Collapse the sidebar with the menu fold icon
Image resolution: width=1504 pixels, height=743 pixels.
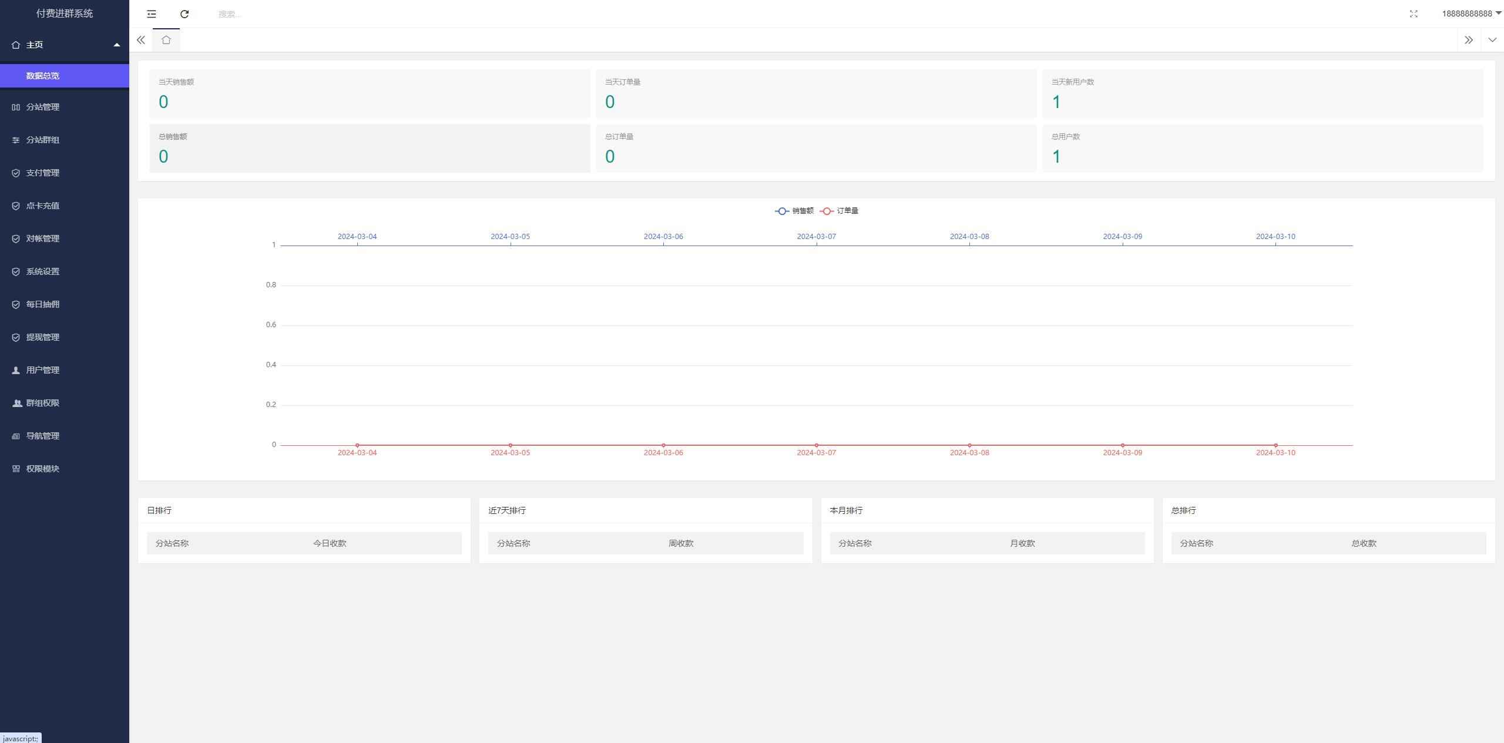coord(152,14)
